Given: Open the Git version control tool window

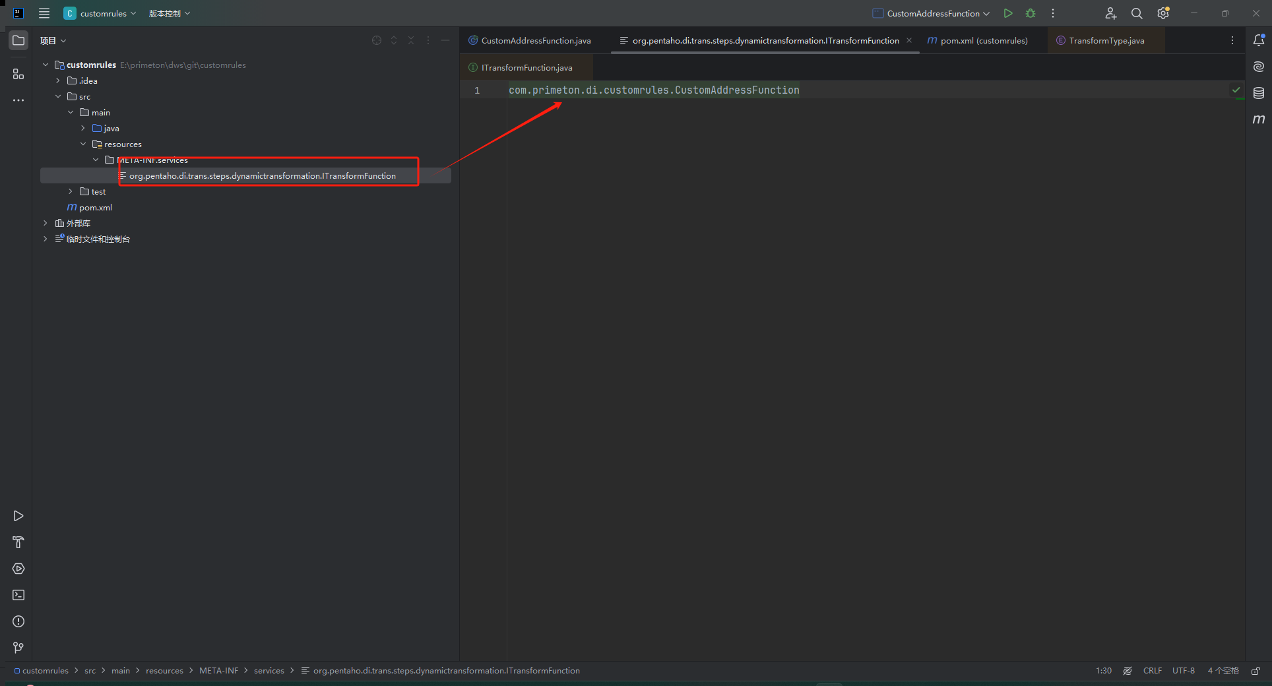Looking at the screenshot, I should pyautogui.click(x=18, y=648).
